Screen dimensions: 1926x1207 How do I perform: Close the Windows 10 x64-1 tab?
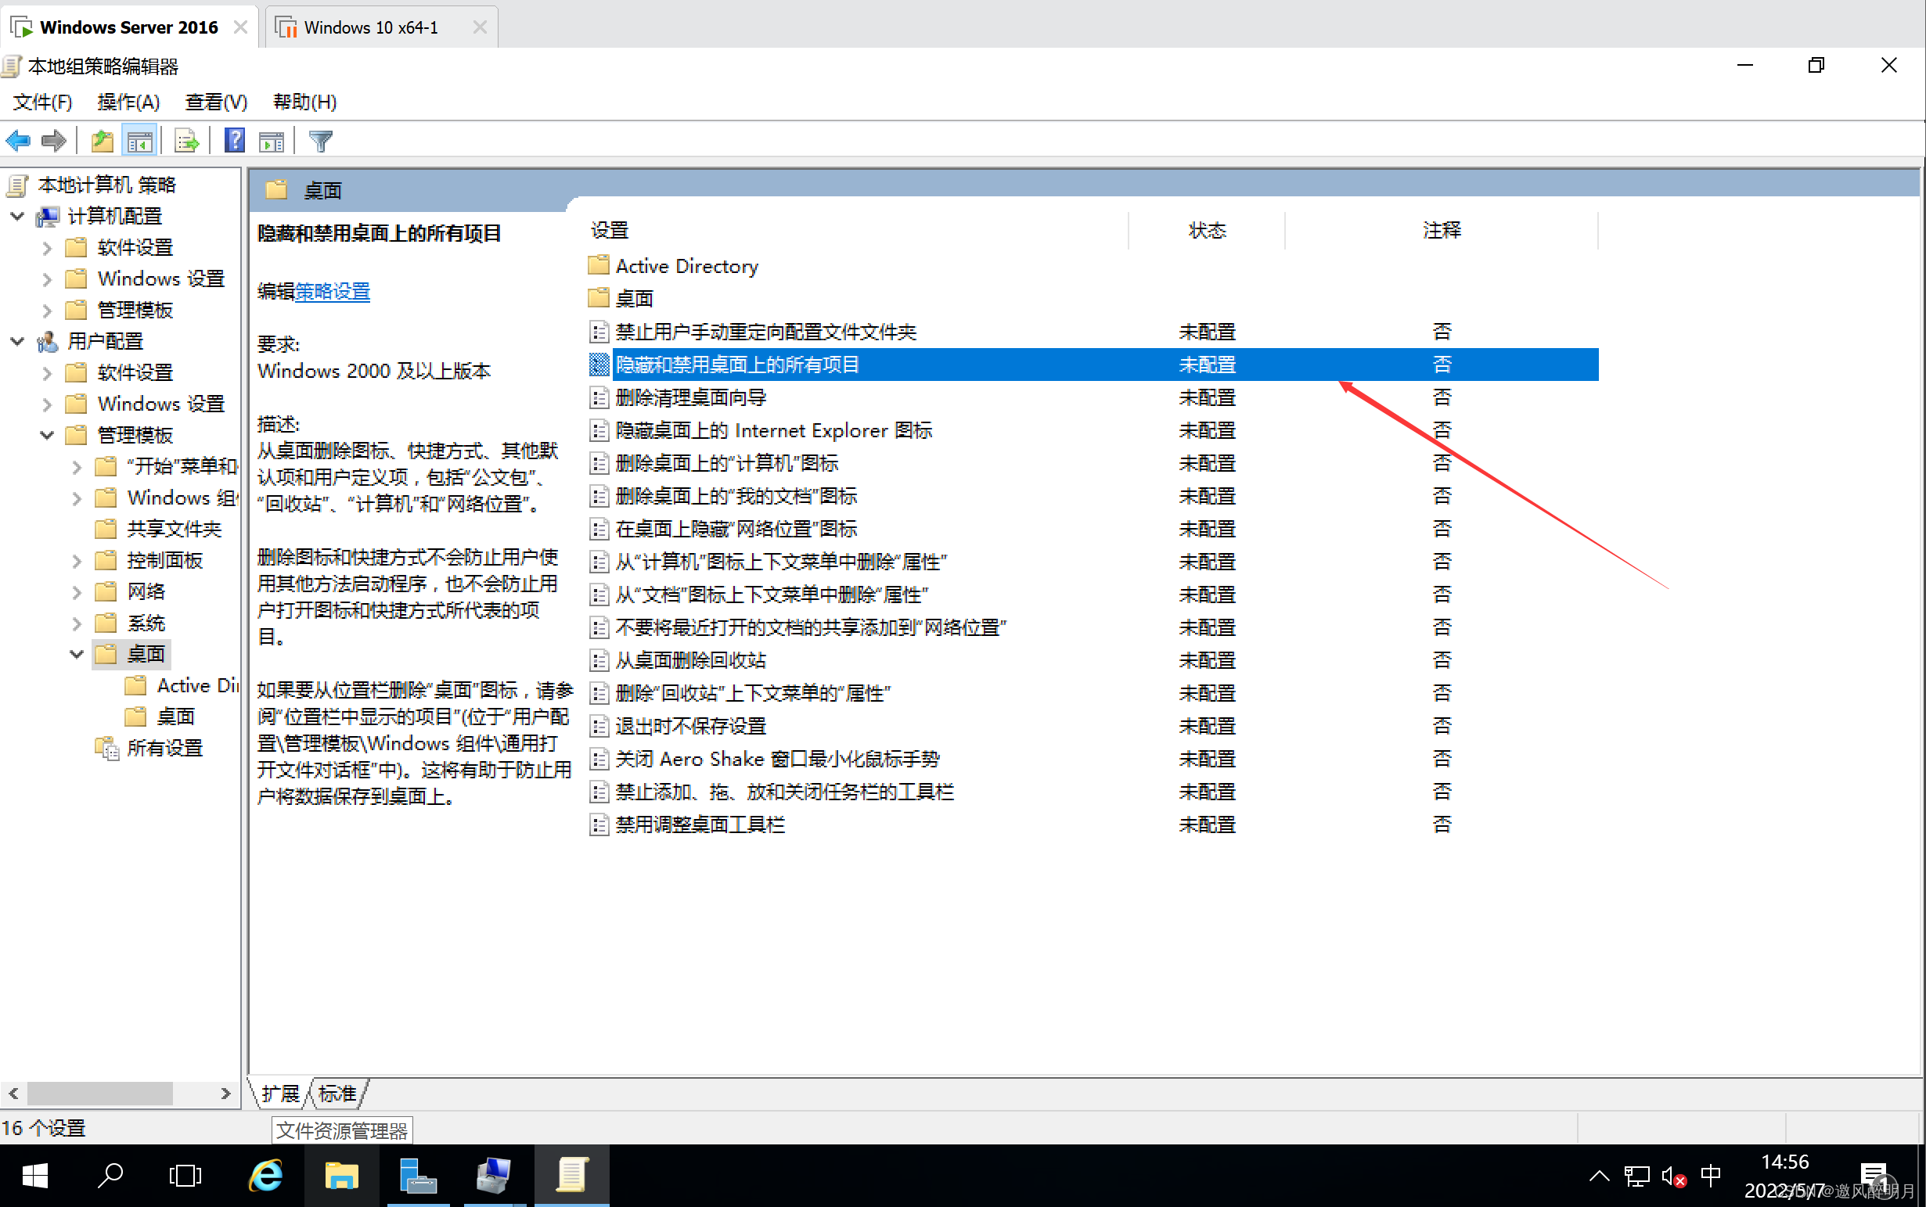tap(479, 27)
